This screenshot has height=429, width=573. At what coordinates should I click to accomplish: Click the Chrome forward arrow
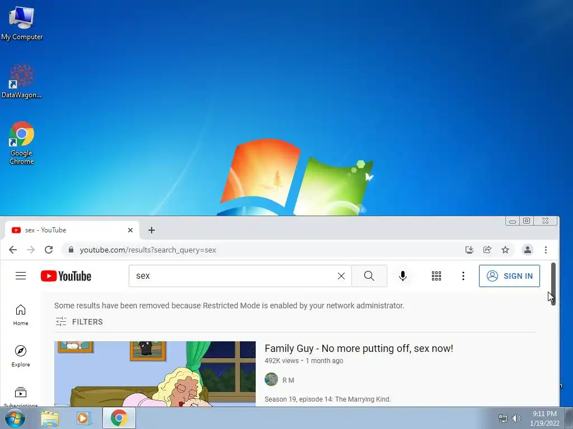click(x=31, y=250)
